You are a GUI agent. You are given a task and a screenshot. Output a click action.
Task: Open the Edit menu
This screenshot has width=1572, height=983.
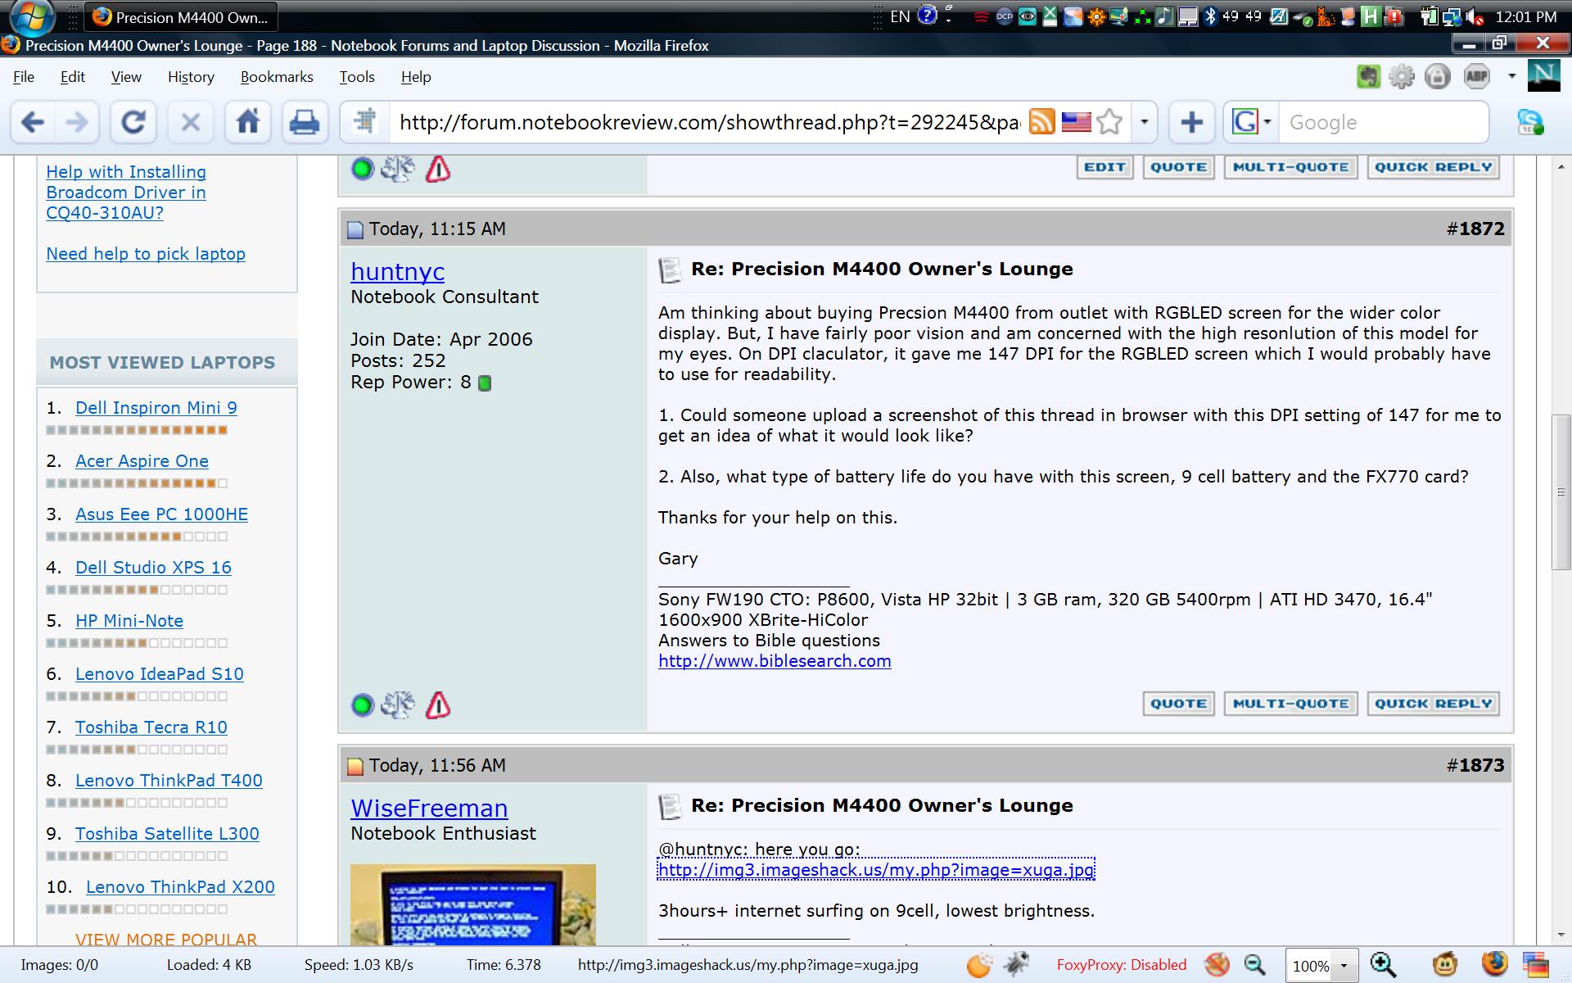tap(72, 77)
